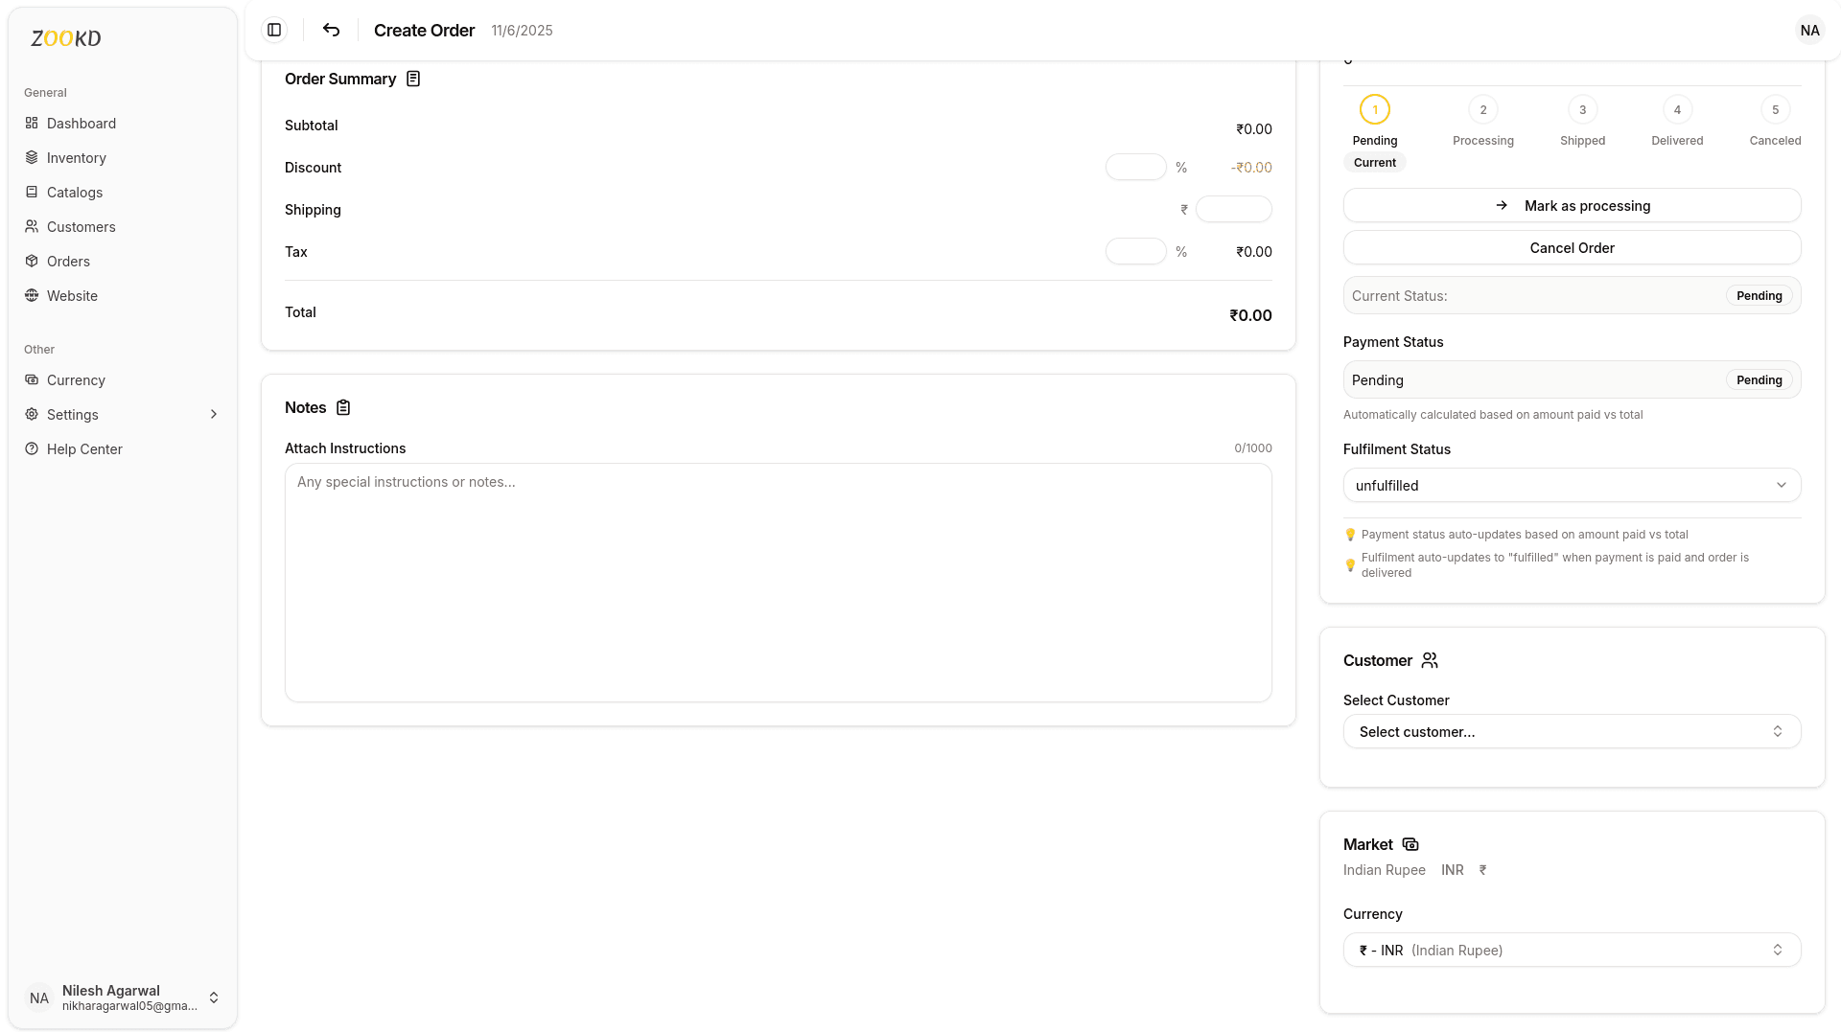Click the Website globe icon in sidebar

pos(31,295)
